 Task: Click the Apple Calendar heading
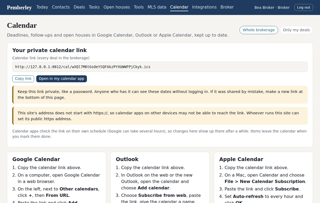tap(241, 159)
